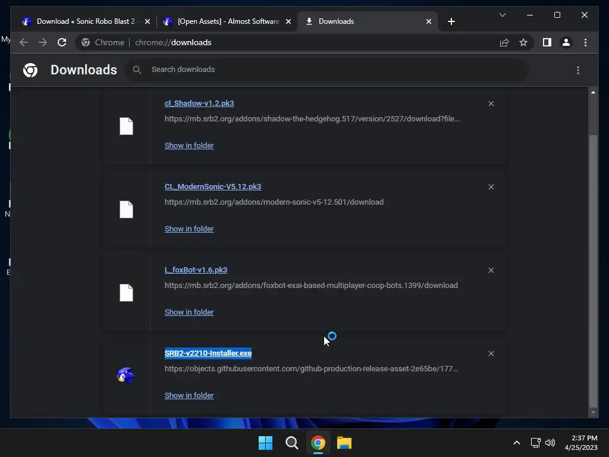Focus the Search downloads field

[327, 70]
